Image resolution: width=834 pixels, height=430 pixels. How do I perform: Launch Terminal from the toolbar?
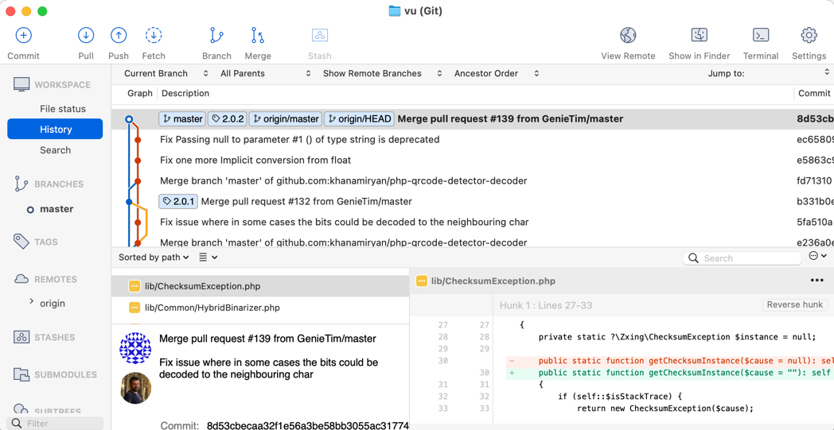(x=761, y=36)
